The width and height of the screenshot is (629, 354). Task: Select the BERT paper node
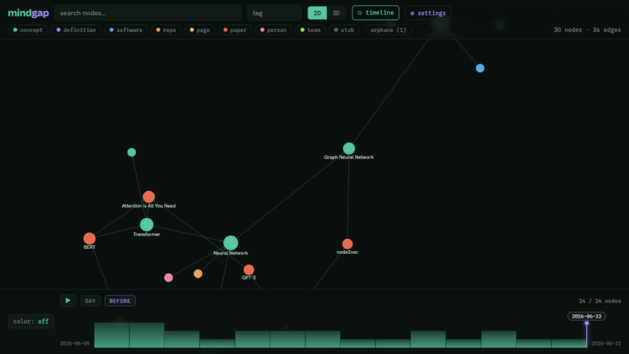tap(89, 238)
